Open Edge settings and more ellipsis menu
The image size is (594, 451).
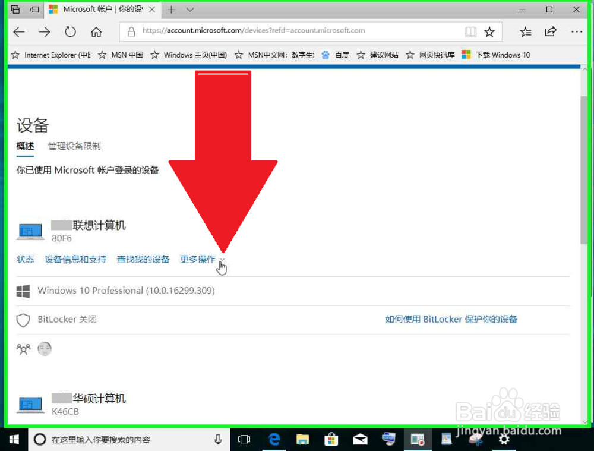pos(577,32)
